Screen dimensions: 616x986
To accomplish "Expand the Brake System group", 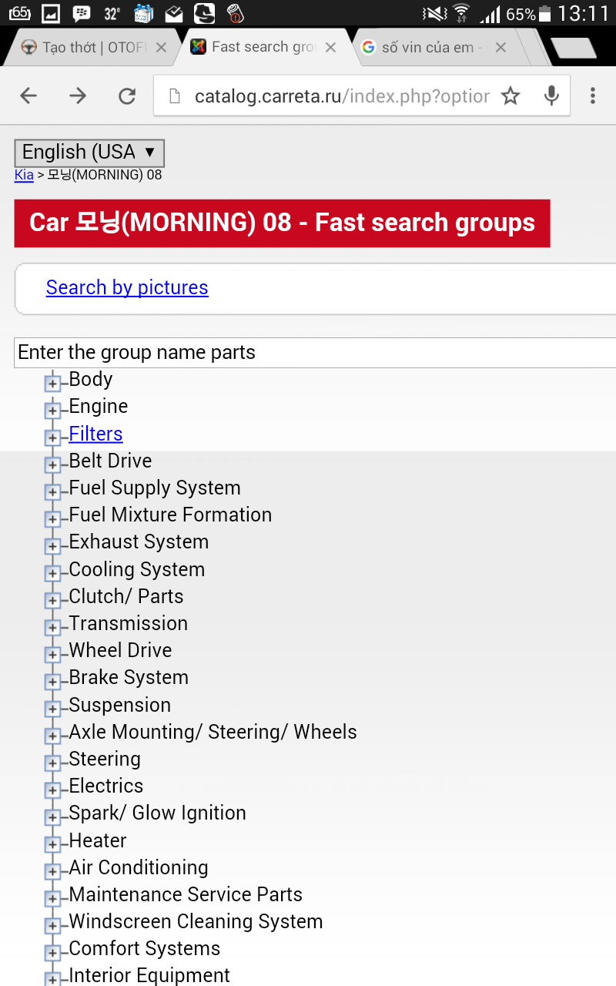I will tap(52, 681).
